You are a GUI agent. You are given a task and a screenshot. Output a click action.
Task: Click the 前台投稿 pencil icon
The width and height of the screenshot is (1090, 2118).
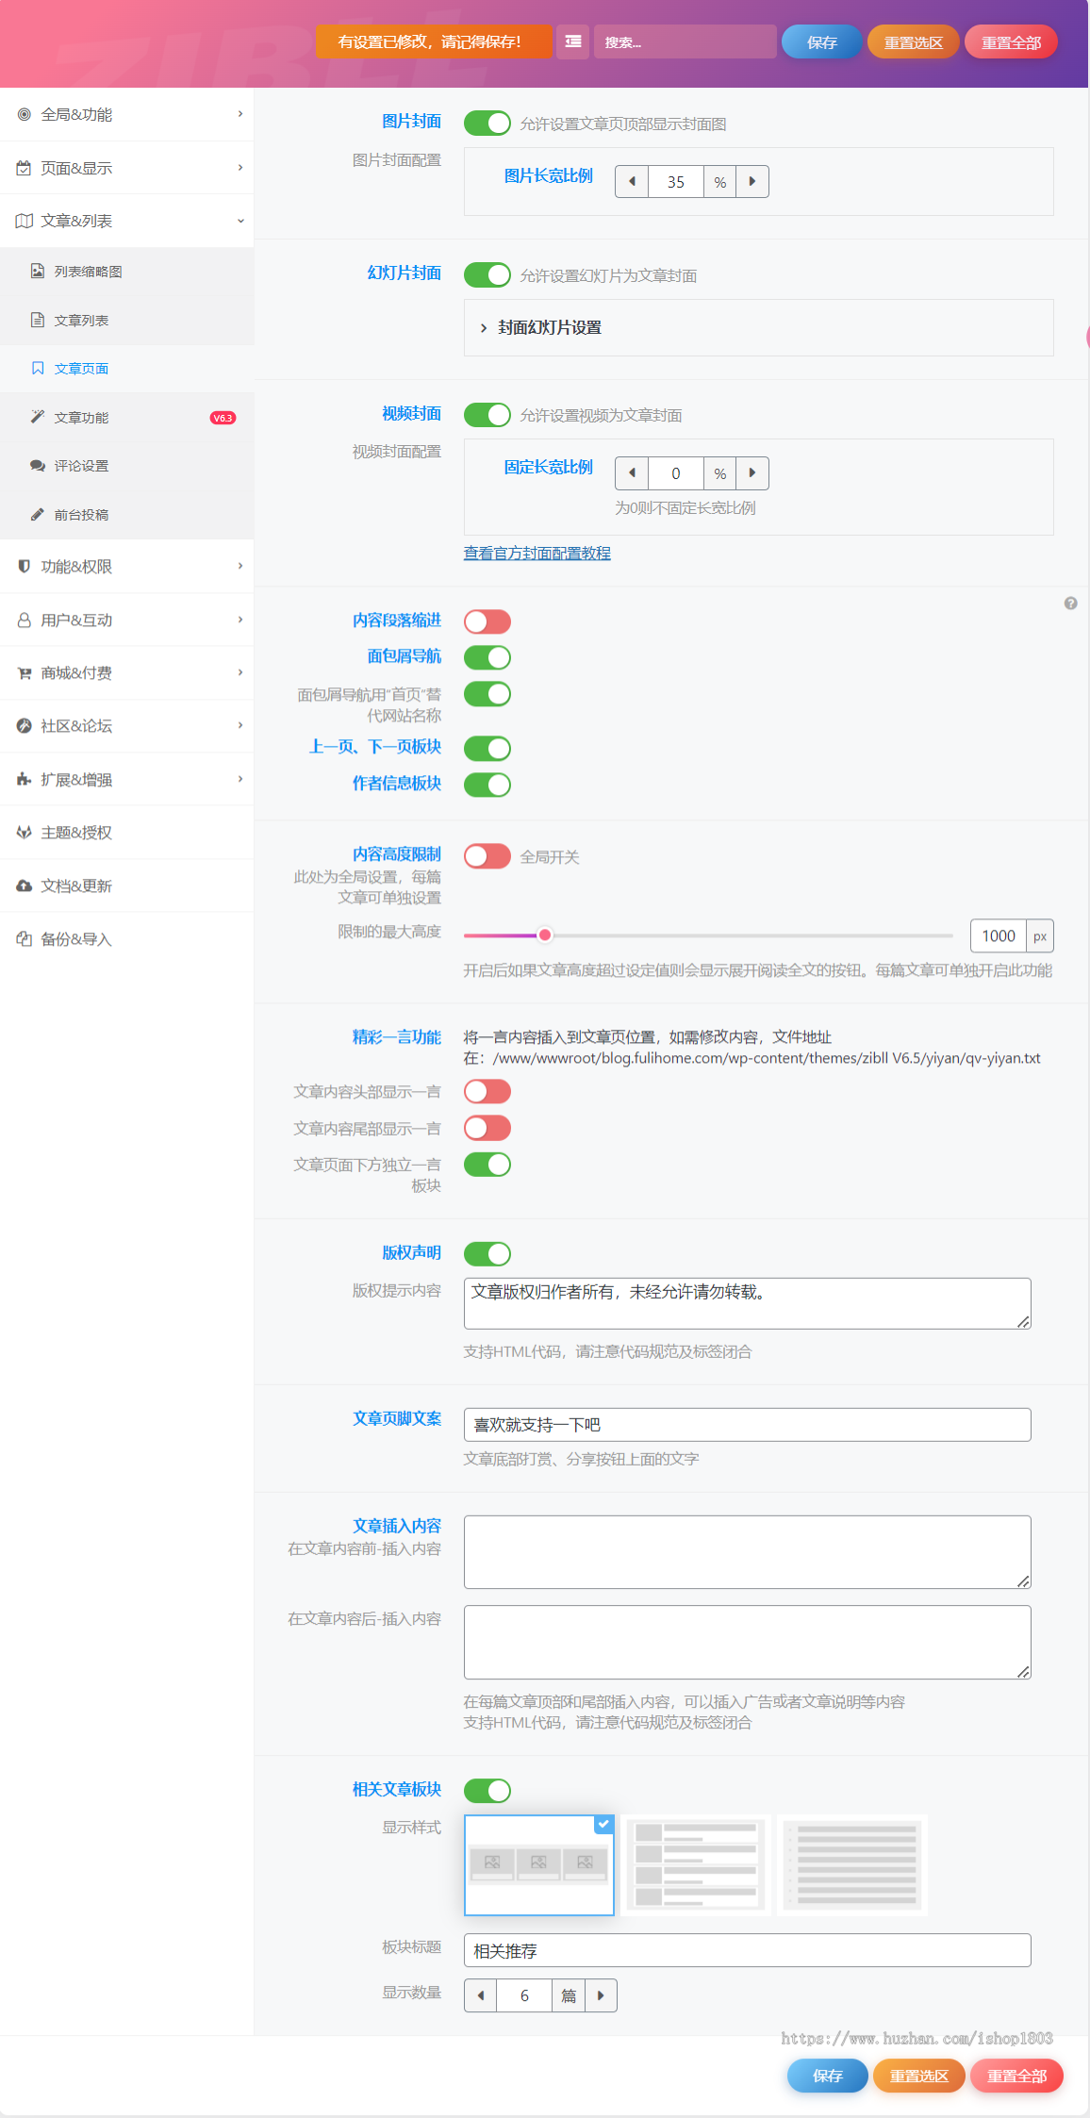[x=38, y=515]
